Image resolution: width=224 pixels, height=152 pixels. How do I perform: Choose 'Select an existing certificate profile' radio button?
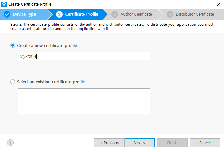pyautogui.click(x=13, y=82)
